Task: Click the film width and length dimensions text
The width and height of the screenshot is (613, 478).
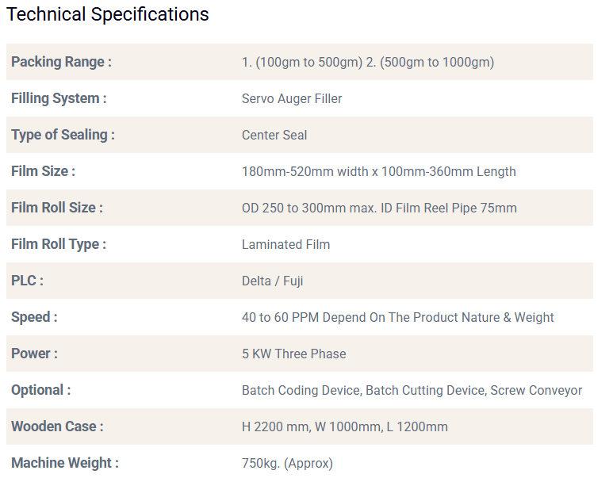Action: pos(378,171)
